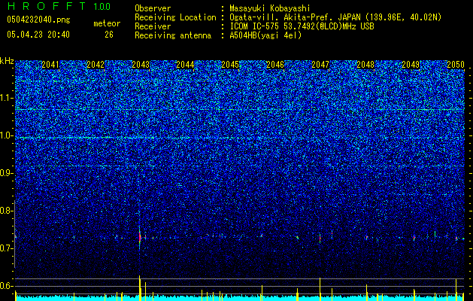Click the version number 1.0.0

102,7
